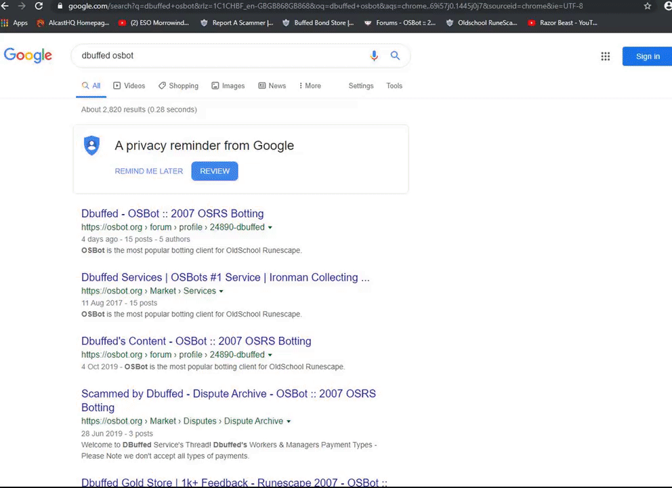
Task: Click the browser address bar URL
Action: pos(326,6)
